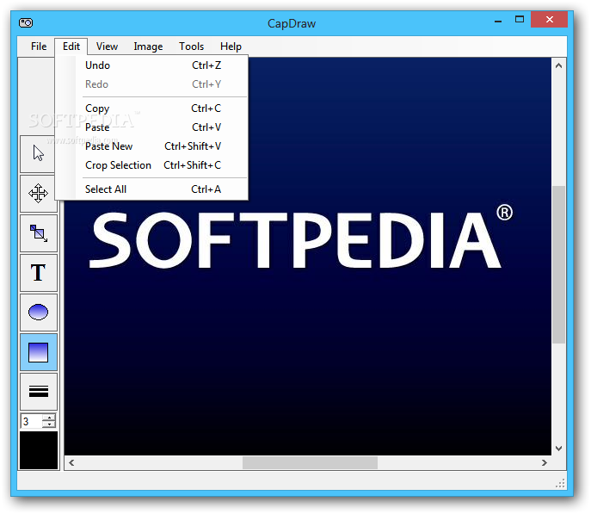The width and height of the screenshot is (591, 514).
Task: Decrease line width with spinner down arrow
Action: tap(49, 424)
